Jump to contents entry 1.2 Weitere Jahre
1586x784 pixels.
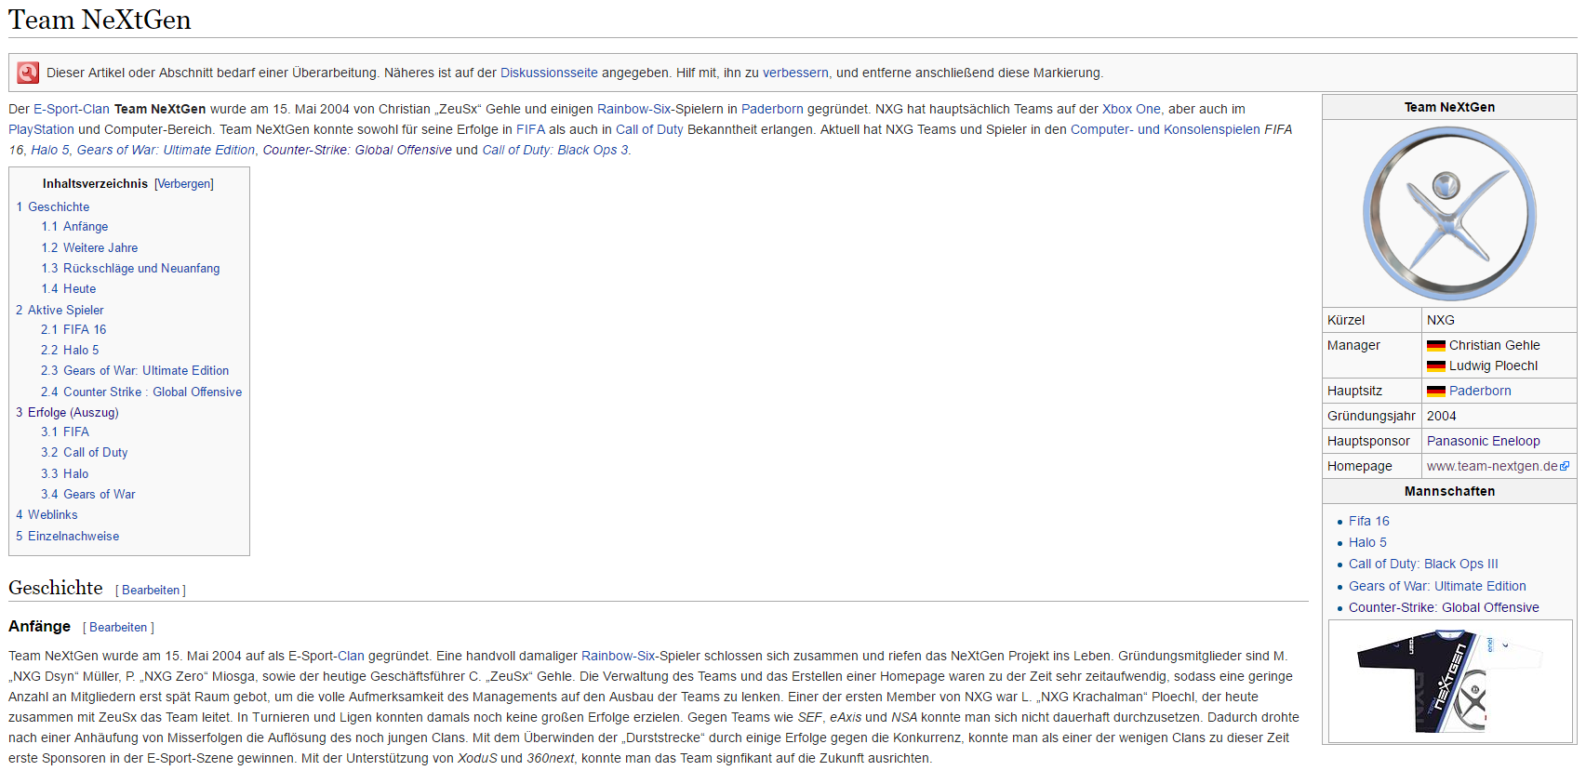point(89,247)
